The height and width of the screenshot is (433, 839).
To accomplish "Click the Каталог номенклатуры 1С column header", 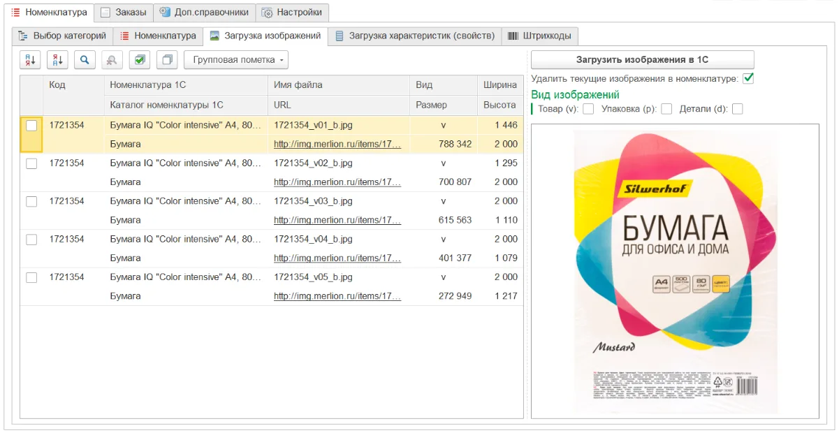I will pyautogui.click(x=186, y=105).
